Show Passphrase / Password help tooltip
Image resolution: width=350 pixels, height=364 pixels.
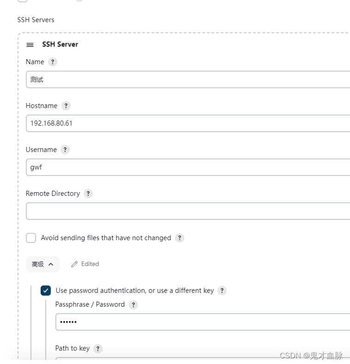pyautogui.click(x=133, y=305)
